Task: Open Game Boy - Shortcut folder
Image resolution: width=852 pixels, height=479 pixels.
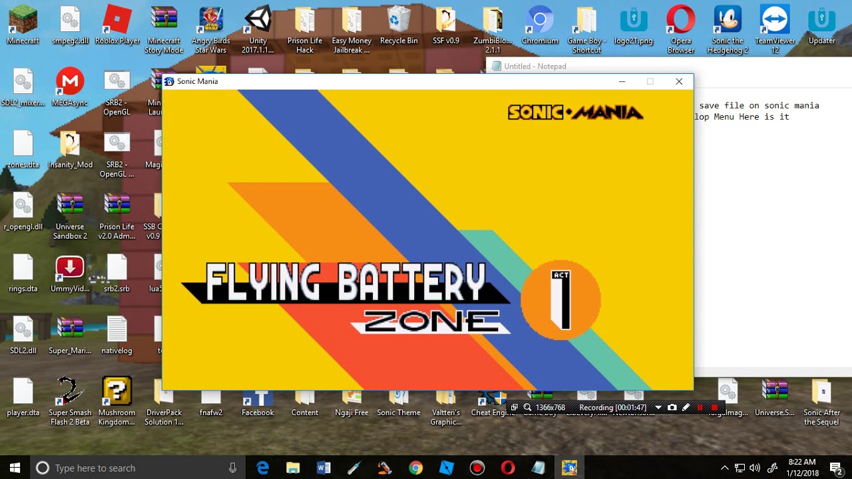Action: (586, 31)
